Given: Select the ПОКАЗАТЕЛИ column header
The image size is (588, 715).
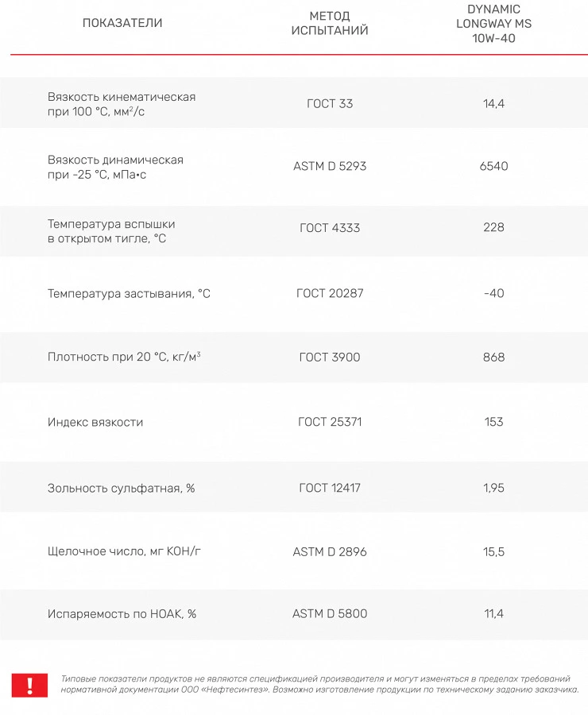Looking at the screenshot, I should (x=122, y=23).
